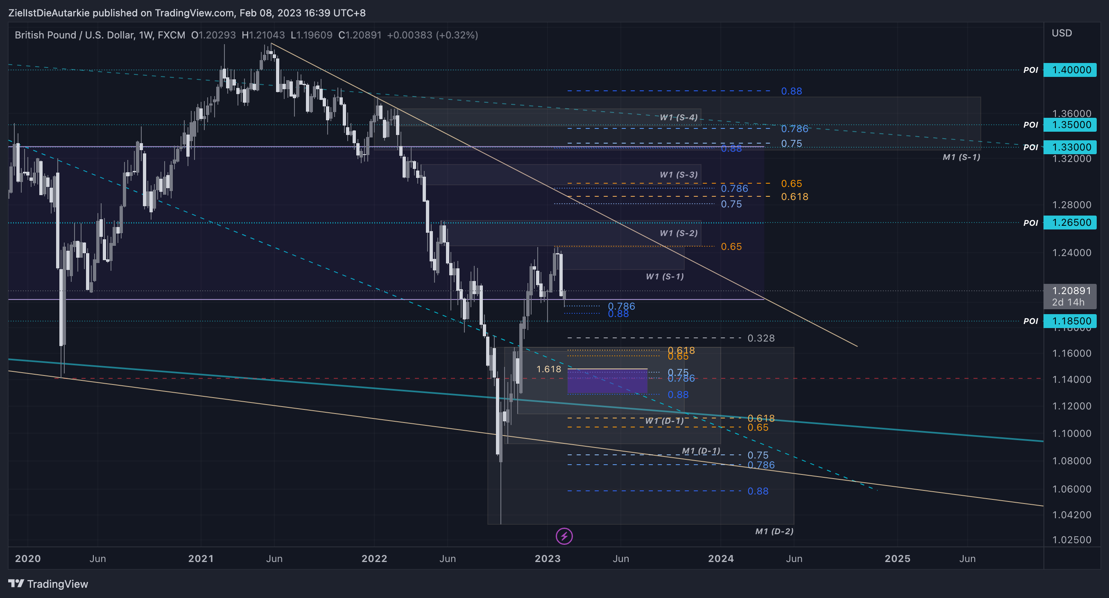Click the 1.06000 price axis label

1072,489
